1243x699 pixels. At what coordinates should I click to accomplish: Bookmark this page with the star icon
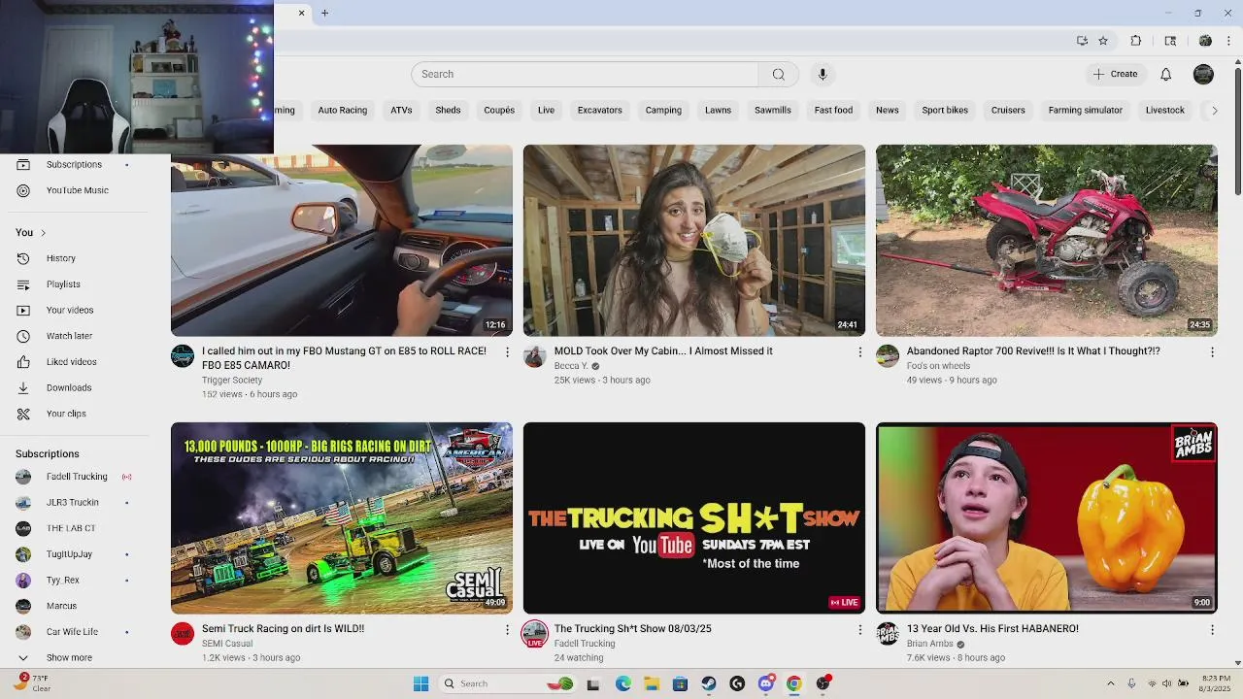coord(1103,41)
